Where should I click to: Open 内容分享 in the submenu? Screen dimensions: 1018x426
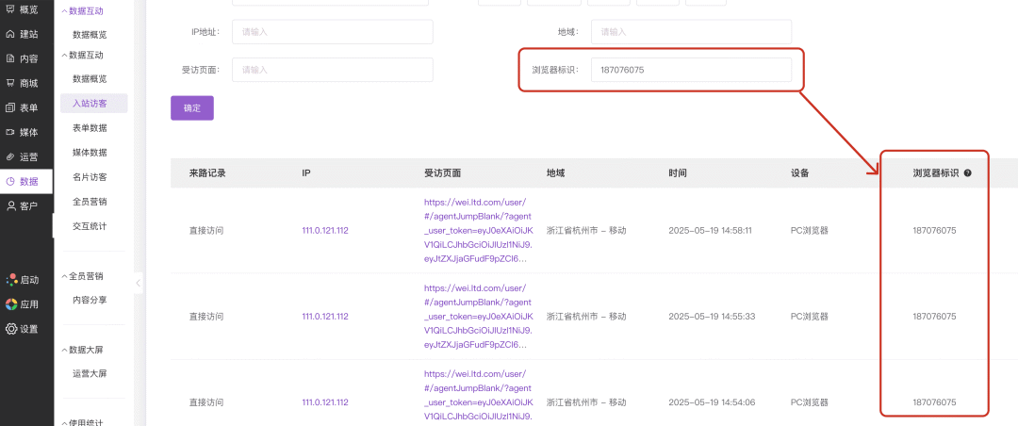(90, 300)
